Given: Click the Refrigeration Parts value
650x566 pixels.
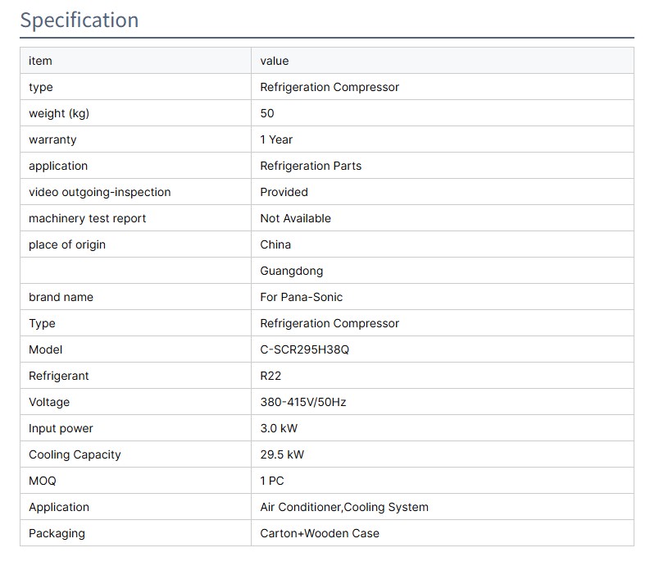Looking at the screenshot, I should tap(311, 166).
